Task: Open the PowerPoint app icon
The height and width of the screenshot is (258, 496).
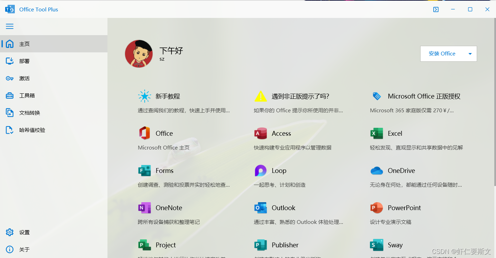Action: pyautogui.click(x=377, y=208)
